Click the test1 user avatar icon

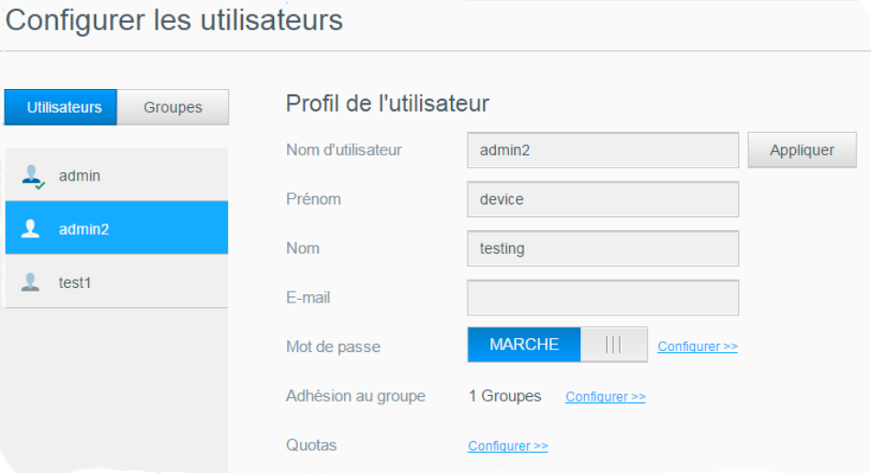pos(31,282)
